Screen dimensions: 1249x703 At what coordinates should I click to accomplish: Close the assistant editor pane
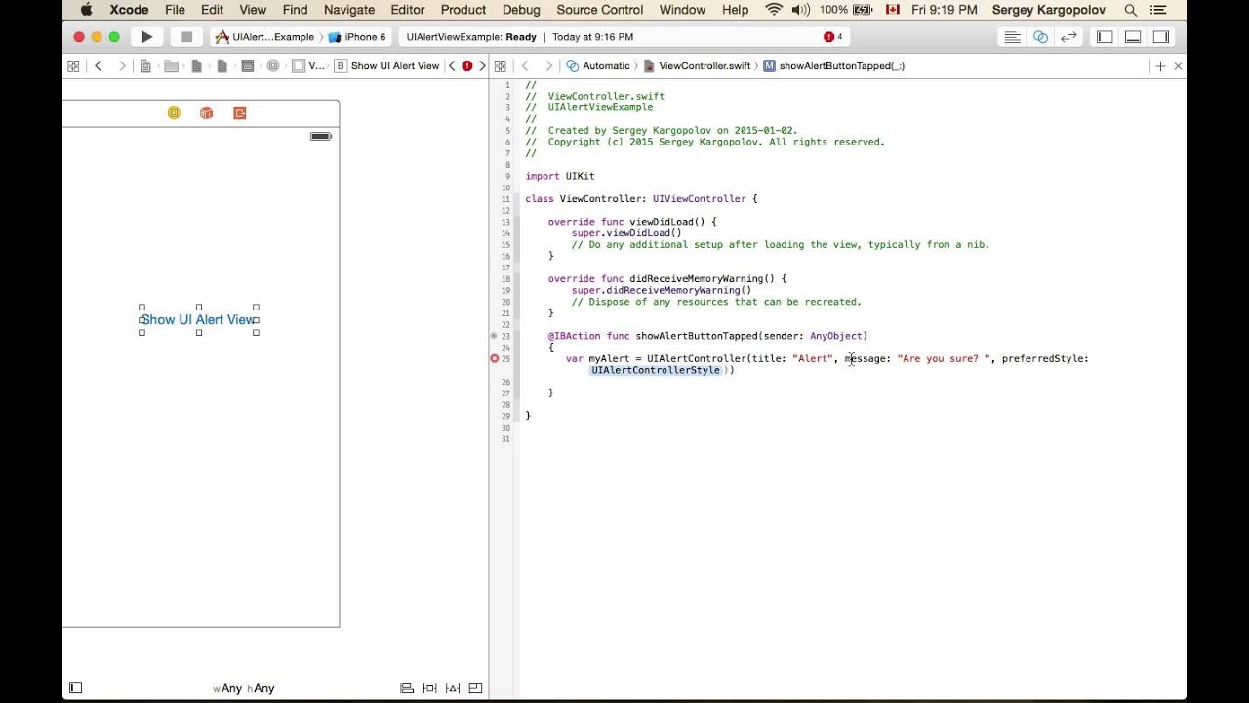1178,66
